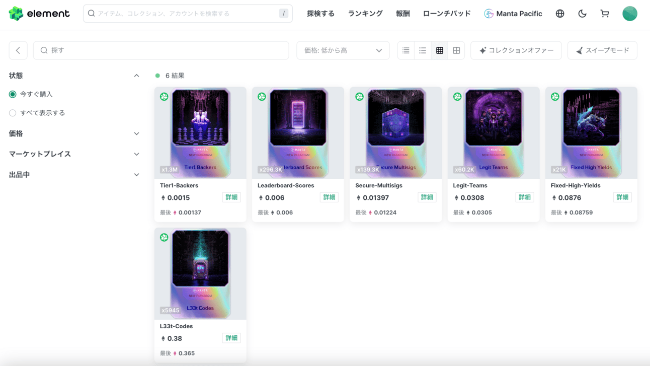The width and height of the screenshot is (650, 366).
Task: Click the Fixed-High-Yields title
Action: pyautogui.click(x=576, y=185)
